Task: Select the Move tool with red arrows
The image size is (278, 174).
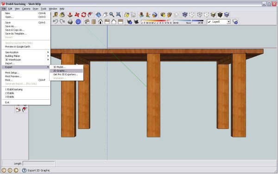Action: [77, 14]
